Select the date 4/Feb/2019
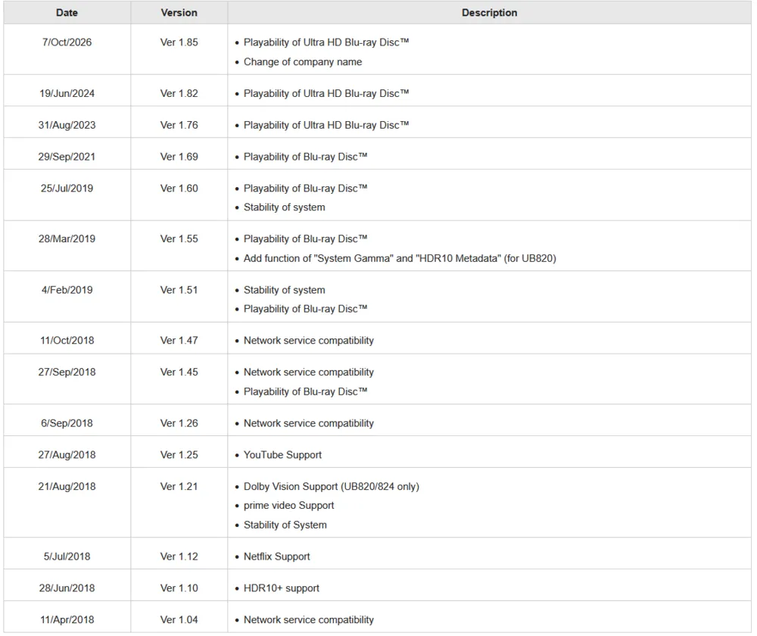This screenshot has width=757, height=636. tap(67, 290)
